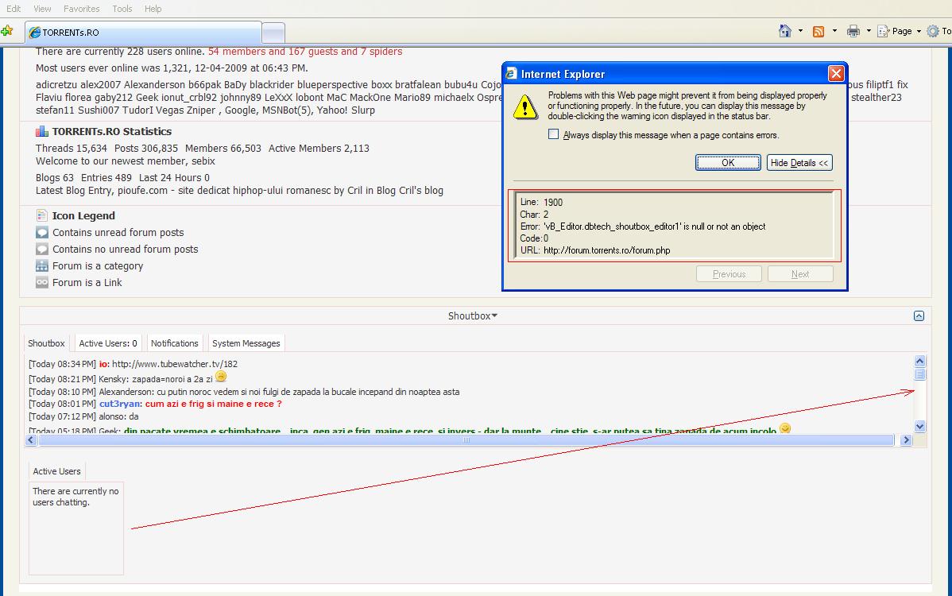Viewport: 952px width, 596px height.
Task: Click the Contains unread forum posts icon
Action: click(x=42, y=233)
